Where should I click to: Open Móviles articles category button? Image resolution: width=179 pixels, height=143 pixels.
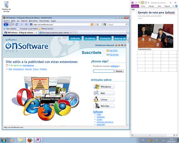[104, 106]
